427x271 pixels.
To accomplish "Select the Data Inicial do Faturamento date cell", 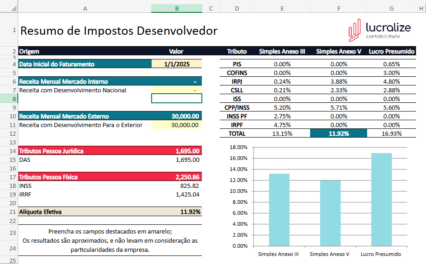I will (x=177, y=64).
